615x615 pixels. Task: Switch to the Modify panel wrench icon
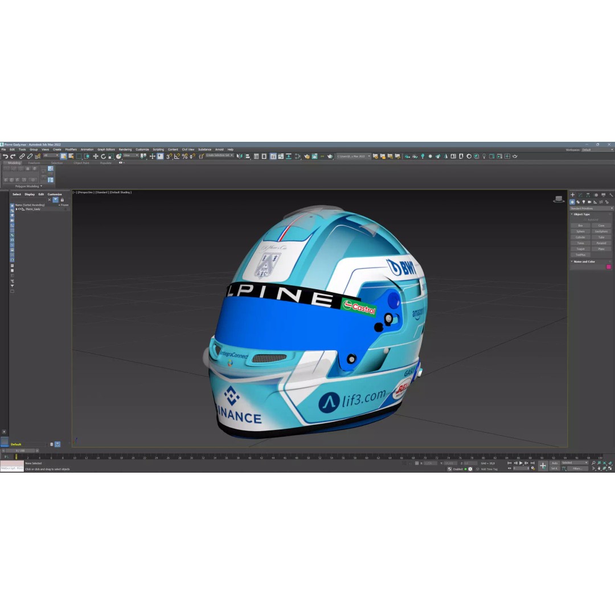coord(580,195)
